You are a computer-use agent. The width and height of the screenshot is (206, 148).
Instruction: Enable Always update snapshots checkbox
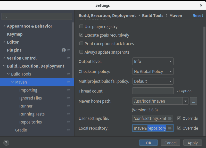point(81,52)
